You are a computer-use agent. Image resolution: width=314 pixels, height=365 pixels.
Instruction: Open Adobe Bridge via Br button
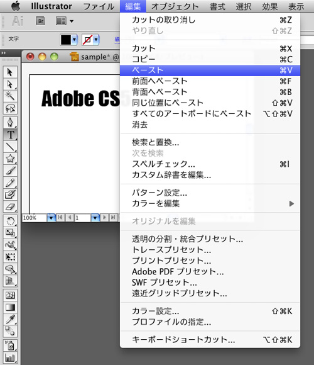(40, 21)
